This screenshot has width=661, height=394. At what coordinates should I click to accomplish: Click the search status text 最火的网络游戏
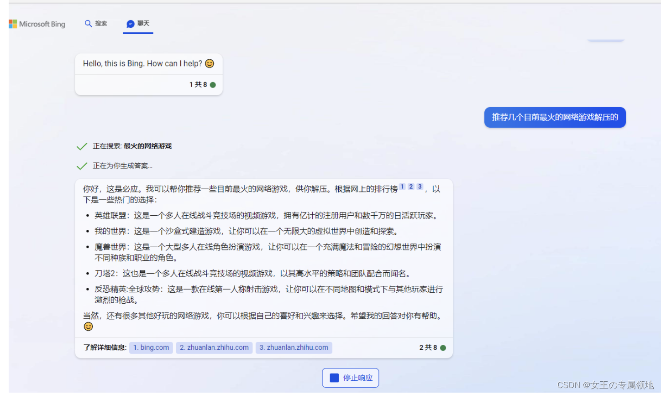point(147,146)
